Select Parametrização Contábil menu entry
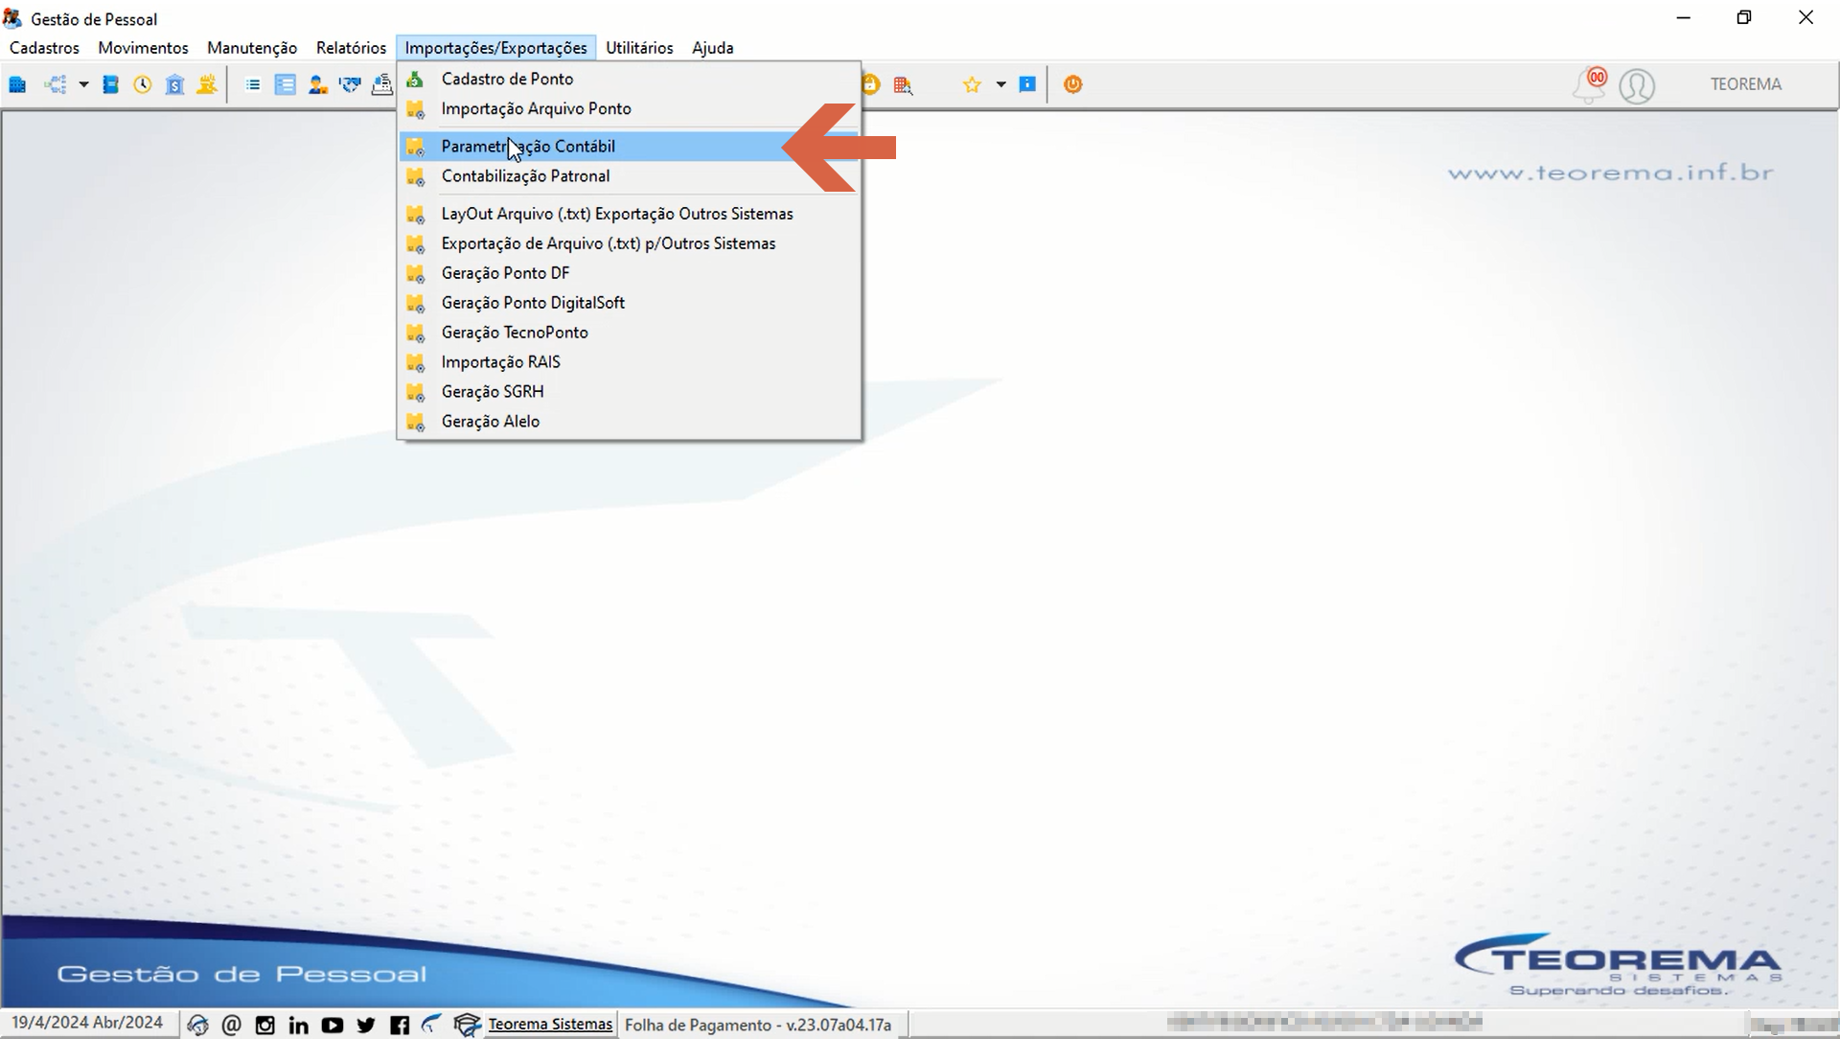The image size is (1840, 1039). (629, 147)
